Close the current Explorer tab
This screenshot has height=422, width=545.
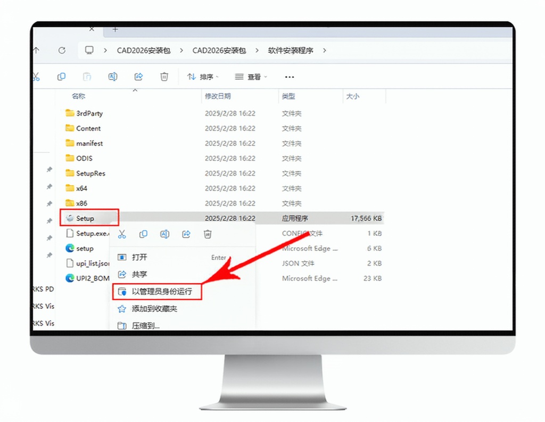tap(92, 29)
